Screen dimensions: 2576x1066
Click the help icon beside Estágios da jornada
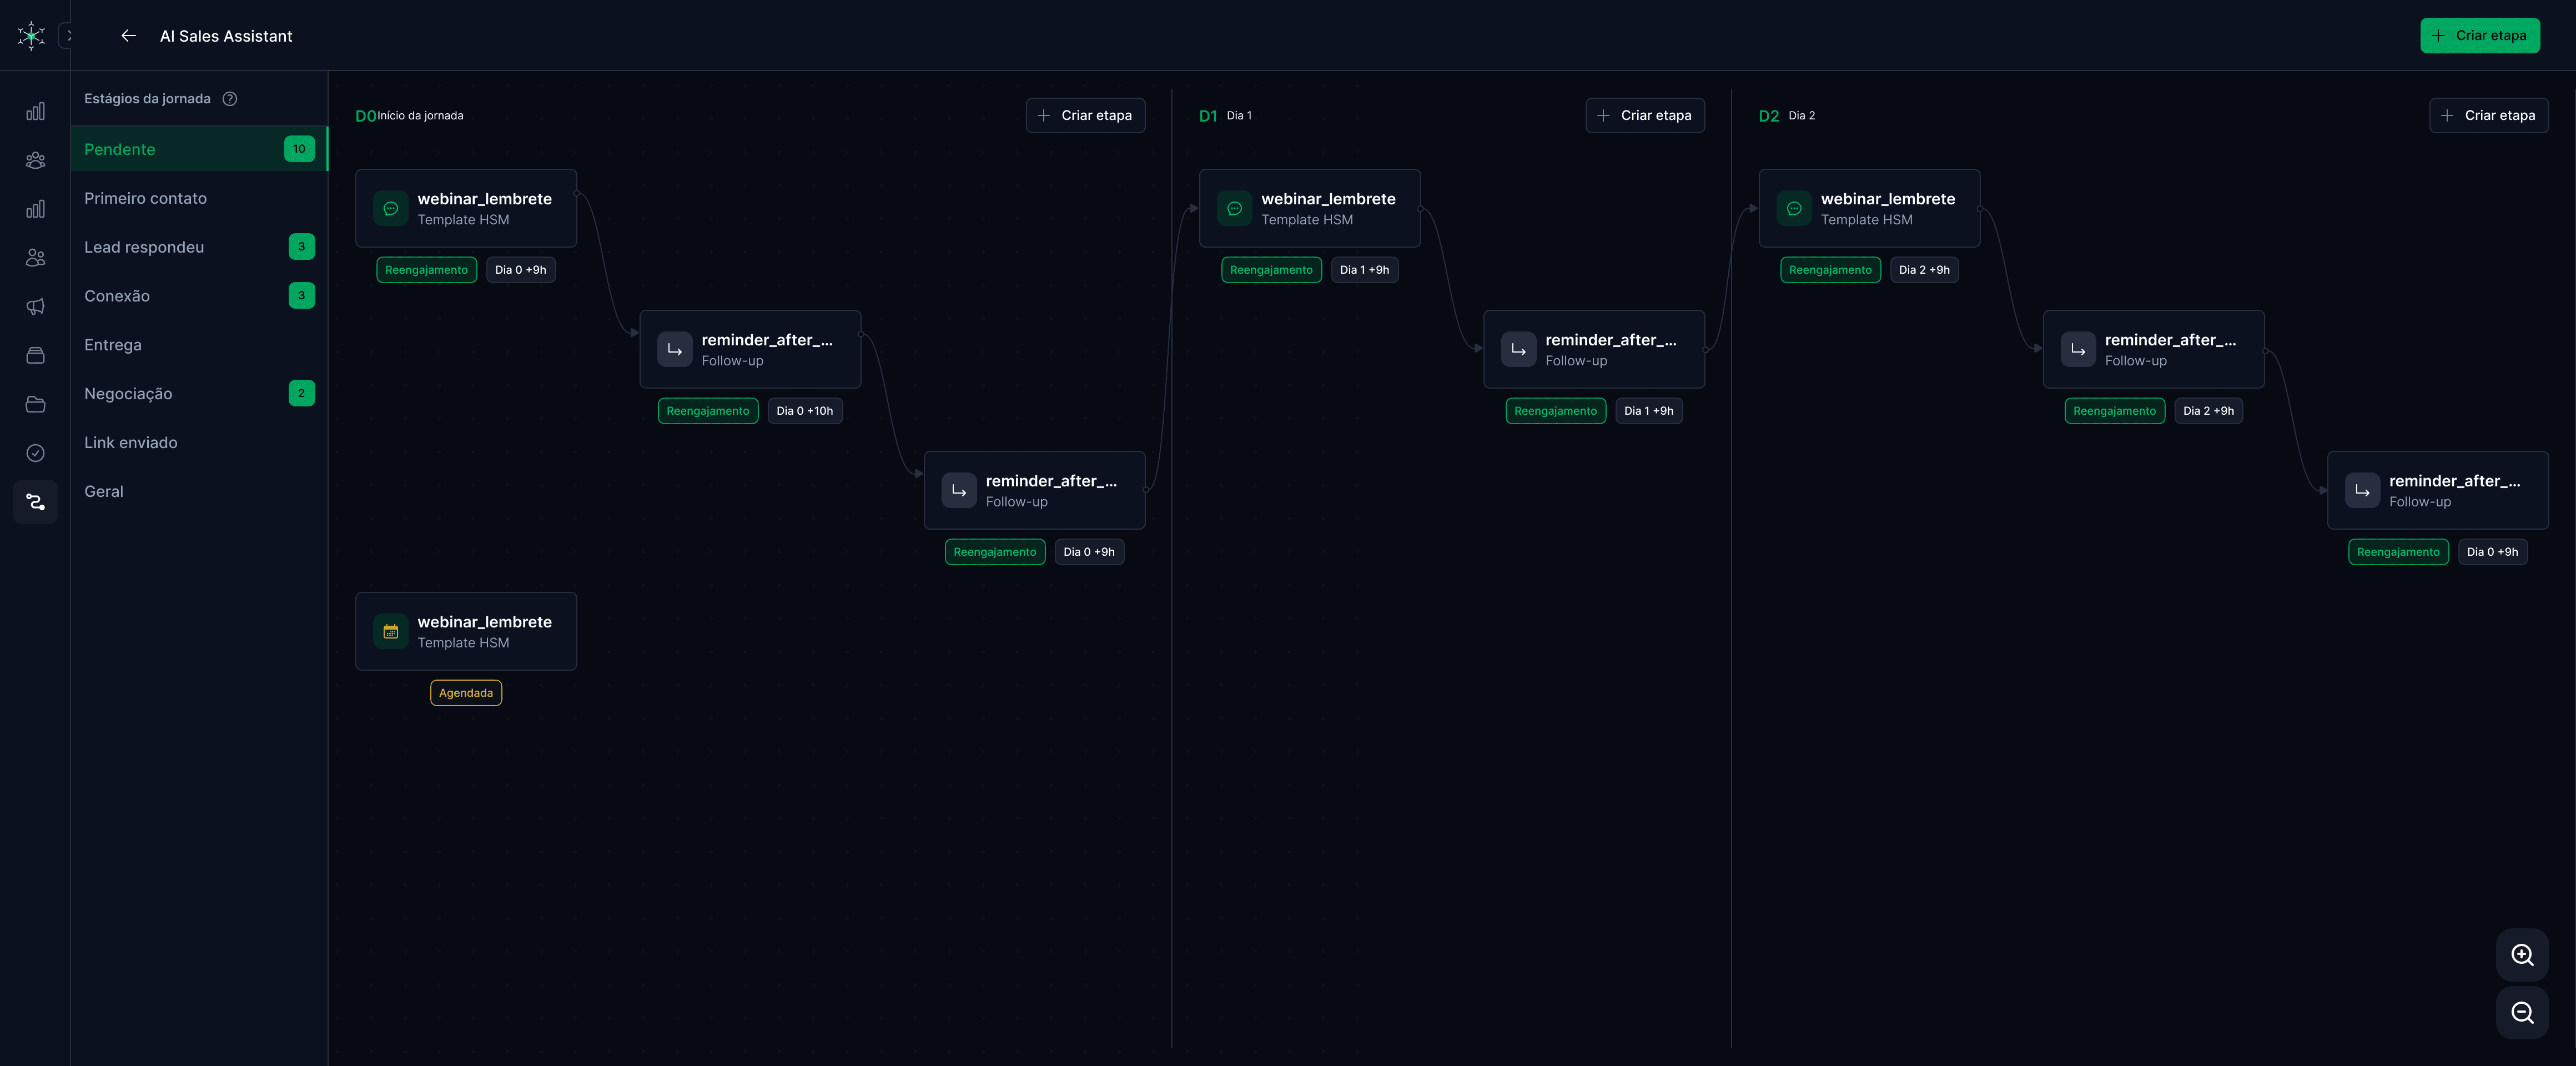tap(230, 99)
